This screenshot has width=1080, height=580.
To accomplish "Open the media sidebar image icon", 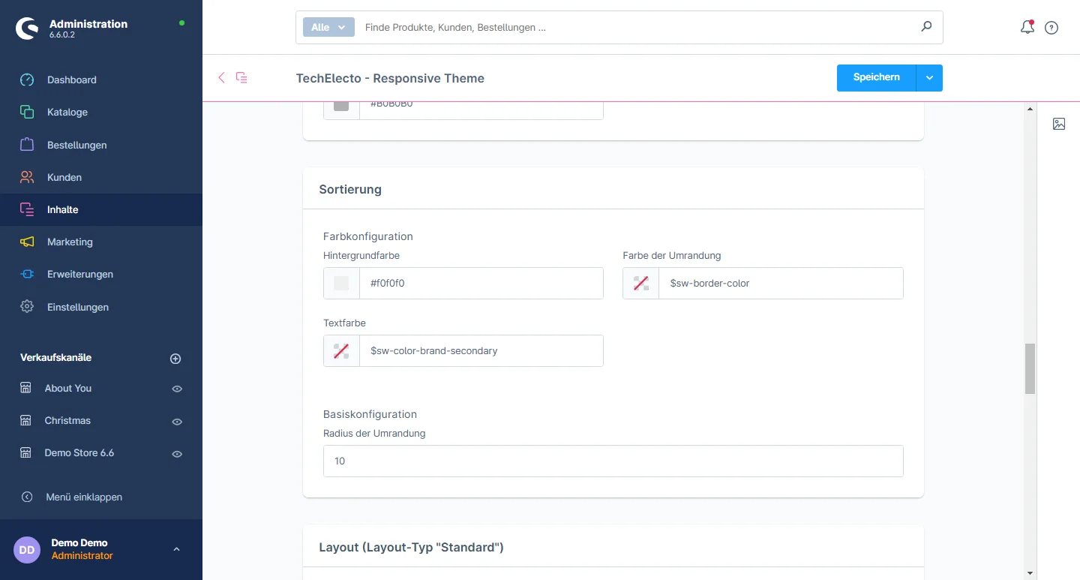I will 1059,124.
